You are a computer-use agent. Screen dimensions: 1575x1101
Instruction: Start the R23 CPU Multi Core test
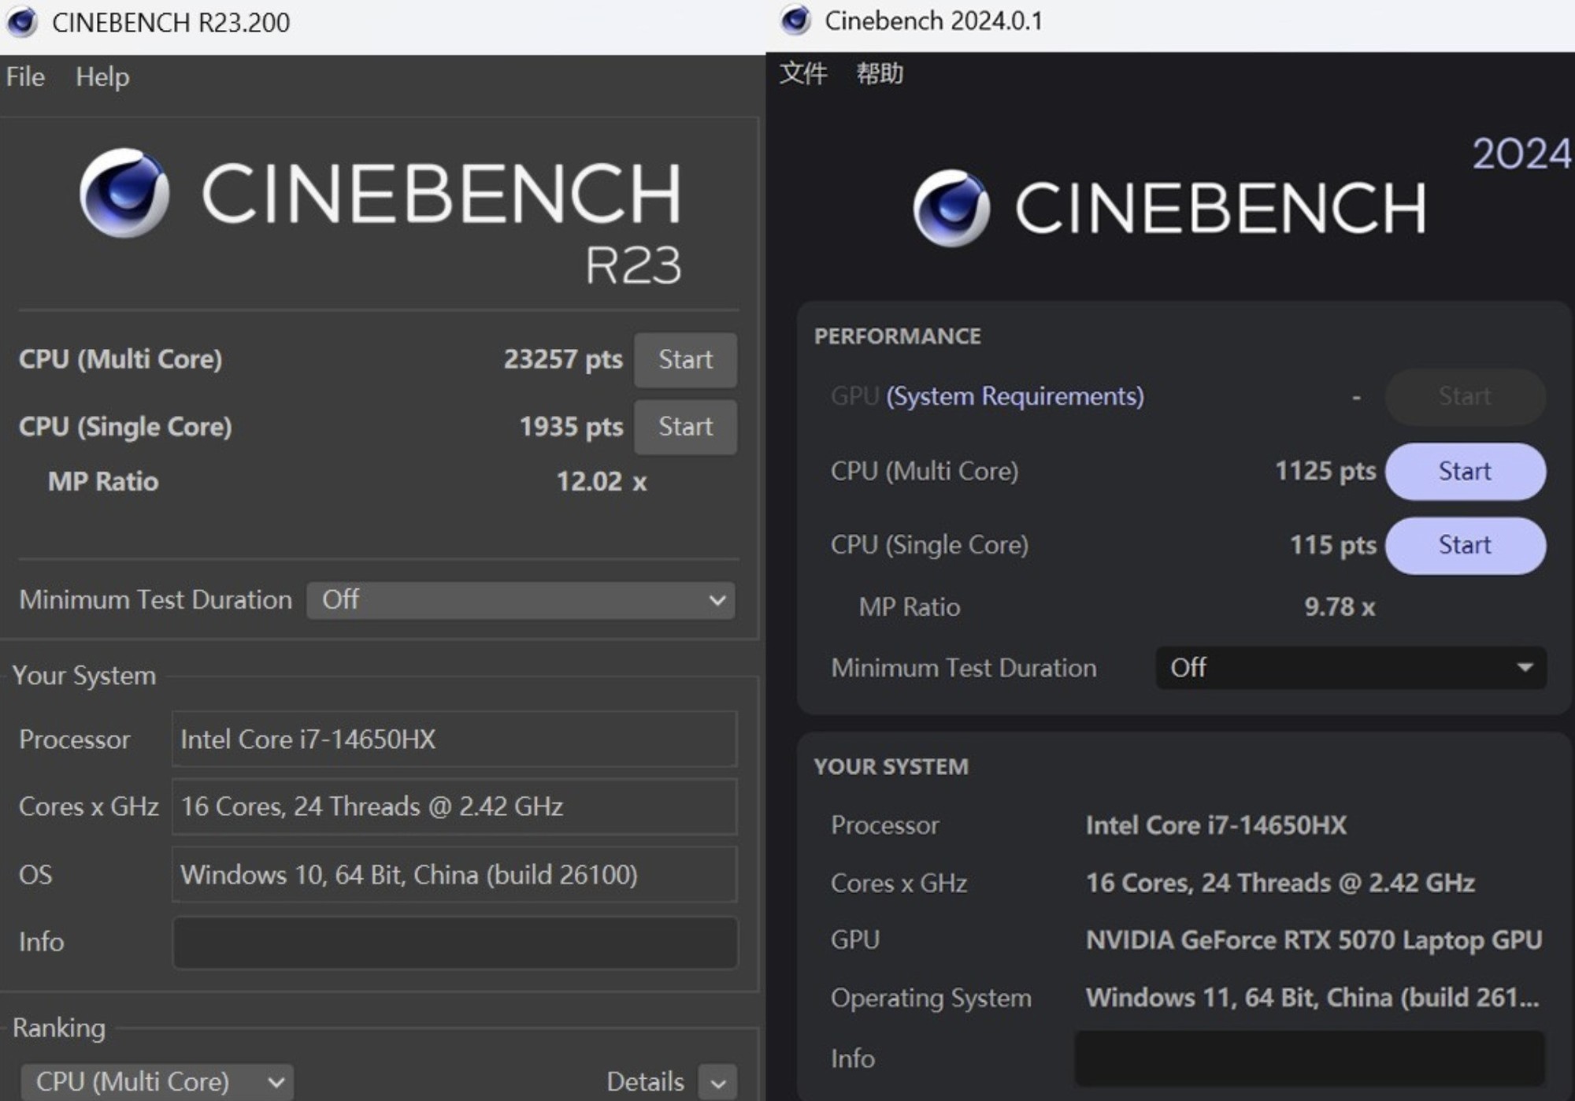(x=685, y=360)
